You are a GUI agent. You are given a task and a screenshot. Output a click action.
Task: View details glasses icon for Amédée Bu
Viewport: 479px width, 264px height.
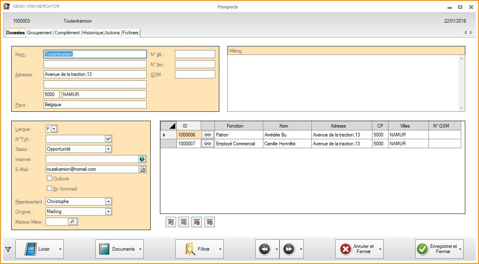[x=208, y=135]
